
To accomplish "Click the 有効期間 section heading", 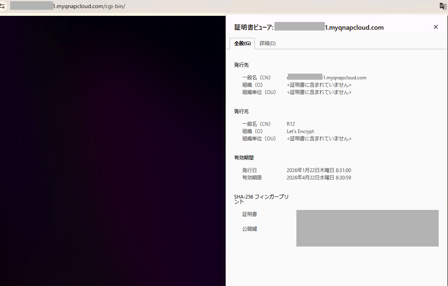I will [244, 158].
